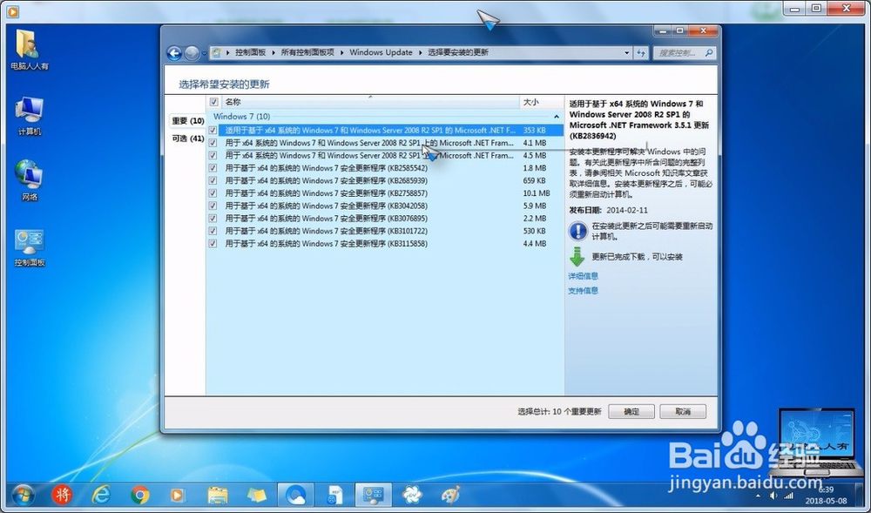Launch the red 將 chess app from taskbar

pos(62,494)
